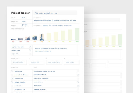This screenshot has width=133, height=93.
Task: Uncheck the X on the 'molestie conse' task row
Action: pyautogui.click(x=78, y=82)
